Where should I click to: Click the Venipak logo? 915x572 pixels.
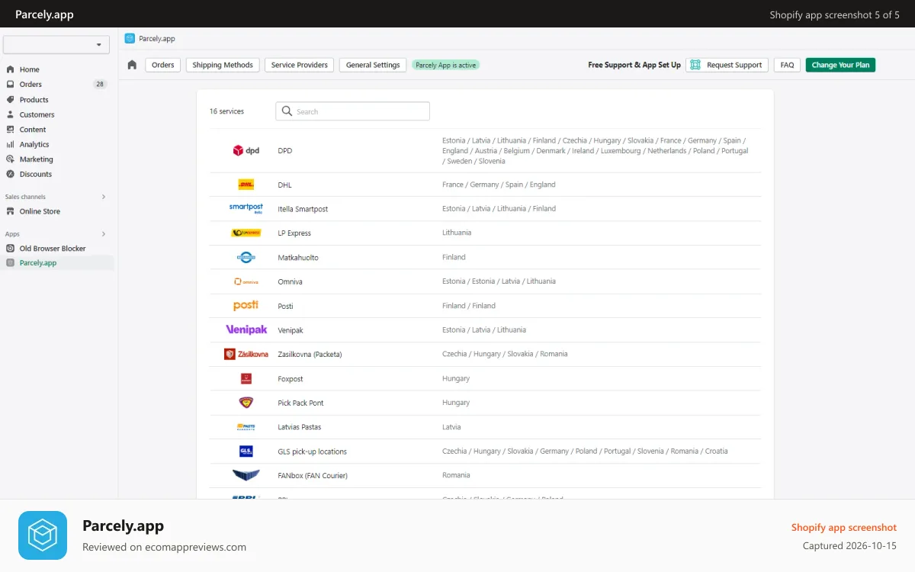pos(246,329)
